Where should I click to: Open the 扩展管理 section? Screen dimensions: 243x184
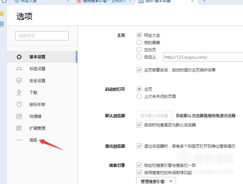point(42,128)
